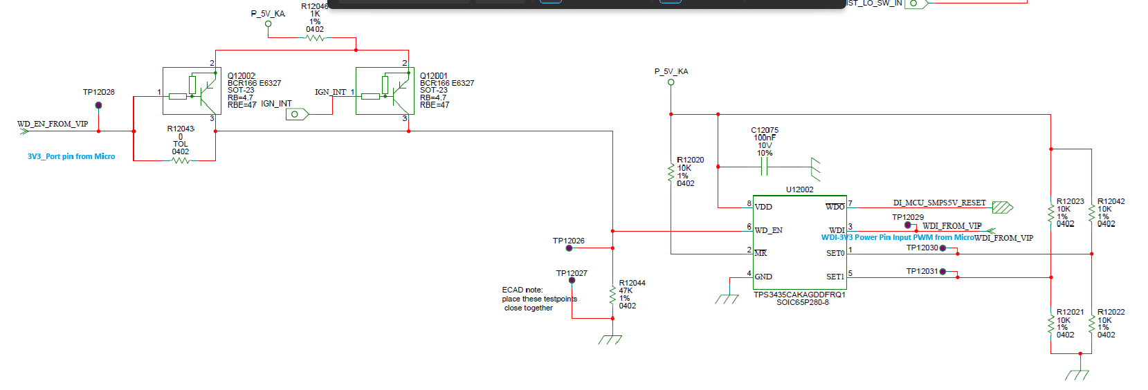Select the ECAD note text block
The image size is (1148, 390).
(x=539, y=299)
